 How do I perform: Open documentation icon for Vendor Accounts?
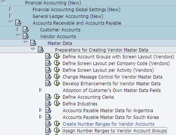[26, 36]
